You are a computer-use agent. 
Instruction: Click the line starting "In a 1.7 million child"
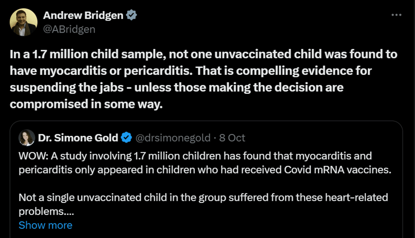click(204, 54)
